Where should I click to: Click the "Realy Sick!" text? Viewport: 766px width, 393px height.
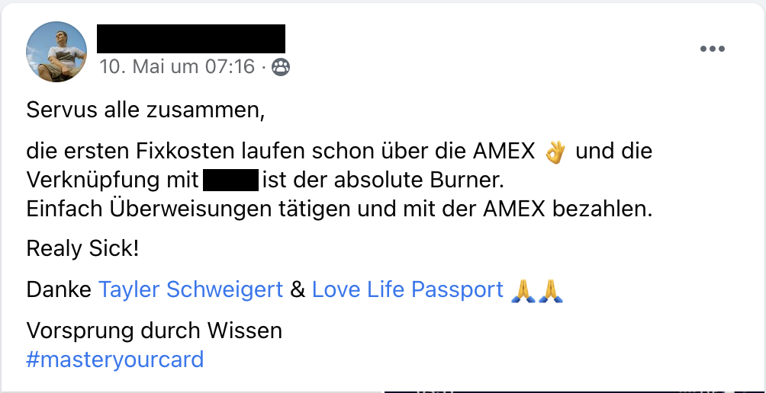[x=82, y=249]
